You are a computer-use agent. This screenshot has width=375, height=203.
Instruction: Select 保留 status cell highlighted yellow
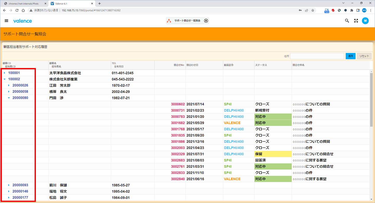pyautogui.click(x=273, y=154)
